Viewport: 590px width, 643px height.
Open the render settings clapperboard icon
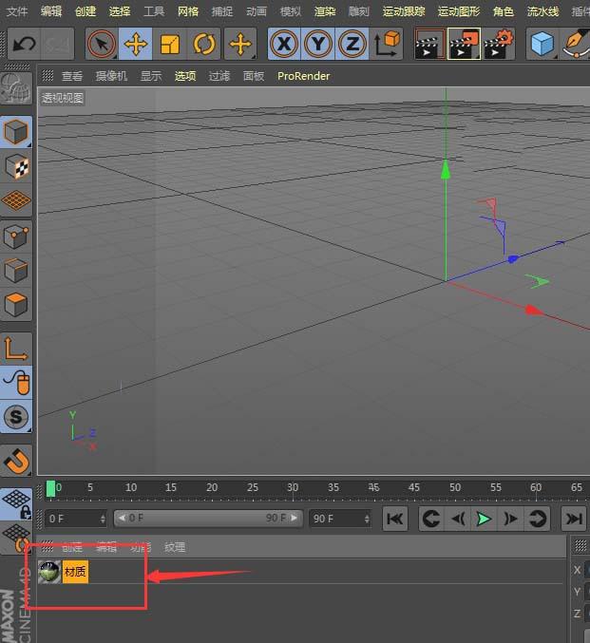pos(498,44)
